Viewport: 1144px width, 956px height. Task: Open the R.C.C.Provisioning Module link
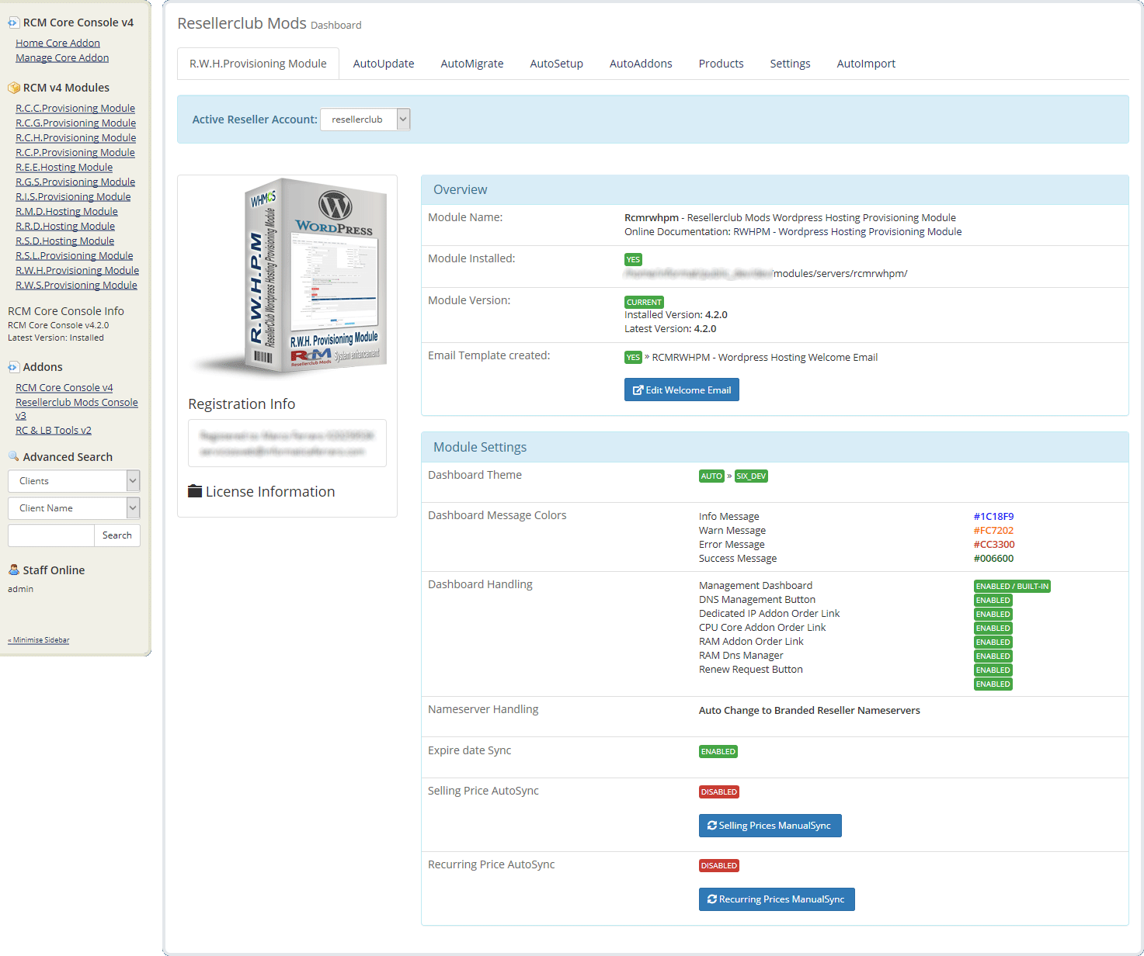(x=75, y=109)
